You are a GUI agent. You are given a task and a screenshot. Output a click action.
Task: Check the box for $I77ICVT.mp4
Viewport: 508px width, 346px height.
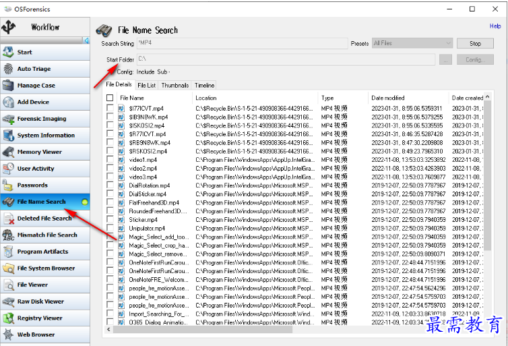coord(110,108)
